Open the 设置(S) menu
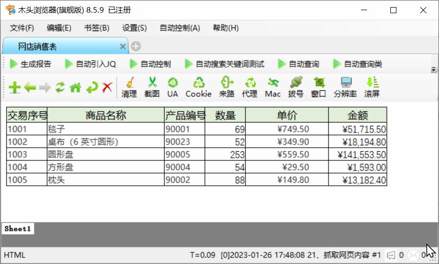This screenshot has width=439, height=264. coord(134,28)
